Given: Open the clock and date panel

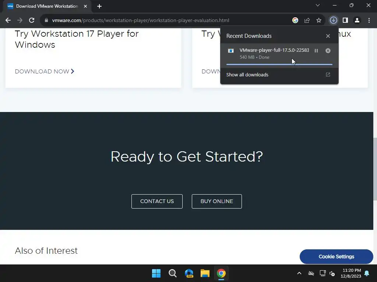Looking at the screenshot, I should point(351,273).
